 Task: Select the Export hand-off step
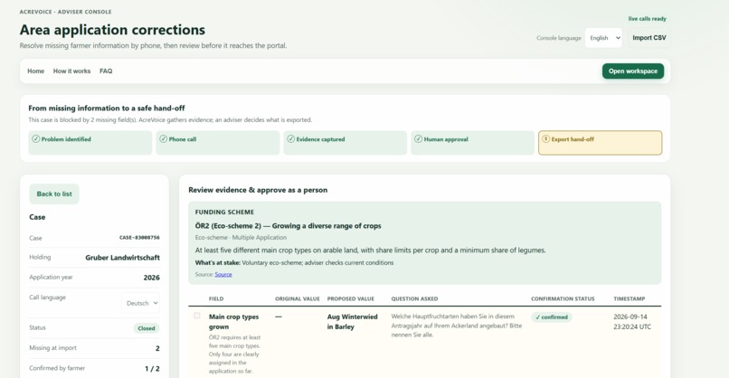[601, 143]
